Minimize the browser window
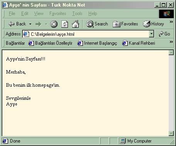 point(157,5)
